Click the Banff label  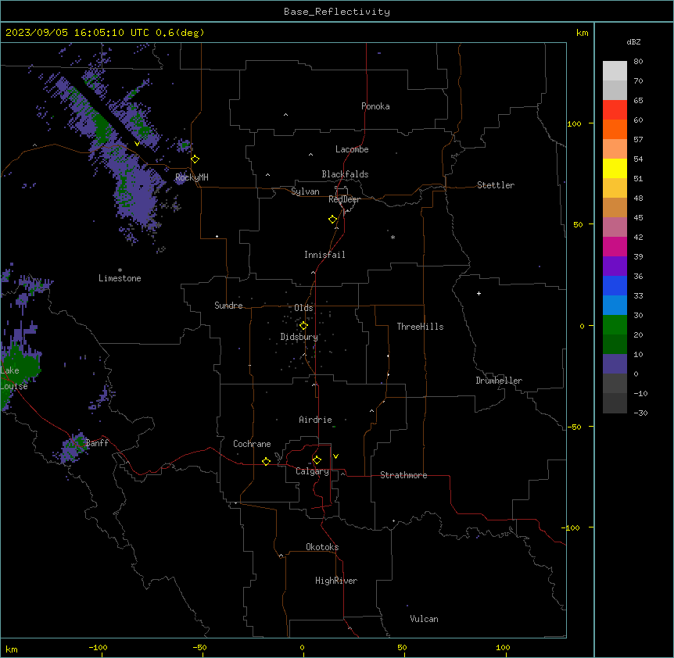click(x=97, y=443)
